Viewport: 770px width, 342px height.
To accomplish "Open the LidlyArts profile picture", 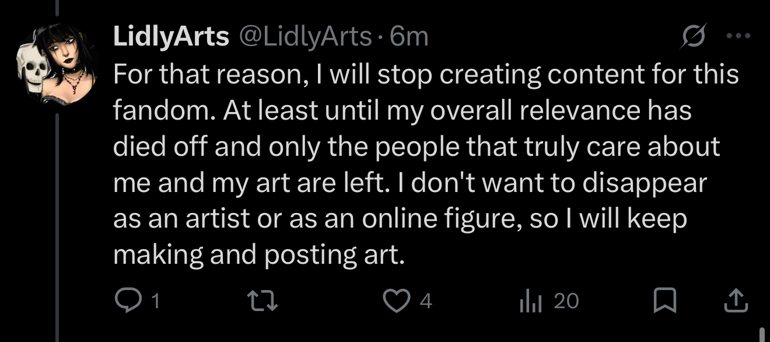I will tap(57, 64).
